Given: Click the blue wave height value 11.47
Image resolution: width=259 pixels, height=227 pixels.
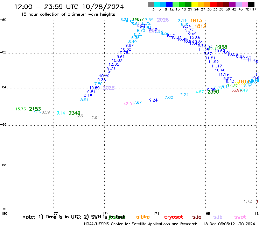Looking at the screenshot, I should [217, 66].
